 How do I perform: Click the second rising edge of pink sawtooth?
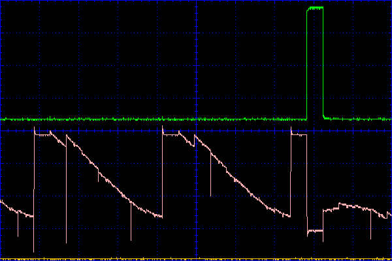[x=162, y=176]
